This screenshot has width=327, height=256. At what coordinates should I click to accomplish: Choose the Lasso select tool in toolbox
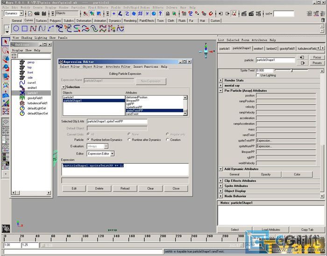click(x=6, y=51)
